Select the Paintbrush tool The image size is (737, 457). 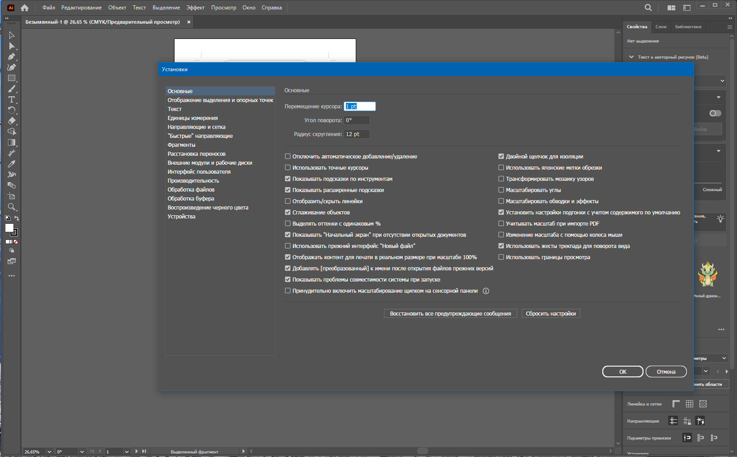[12, 89]
